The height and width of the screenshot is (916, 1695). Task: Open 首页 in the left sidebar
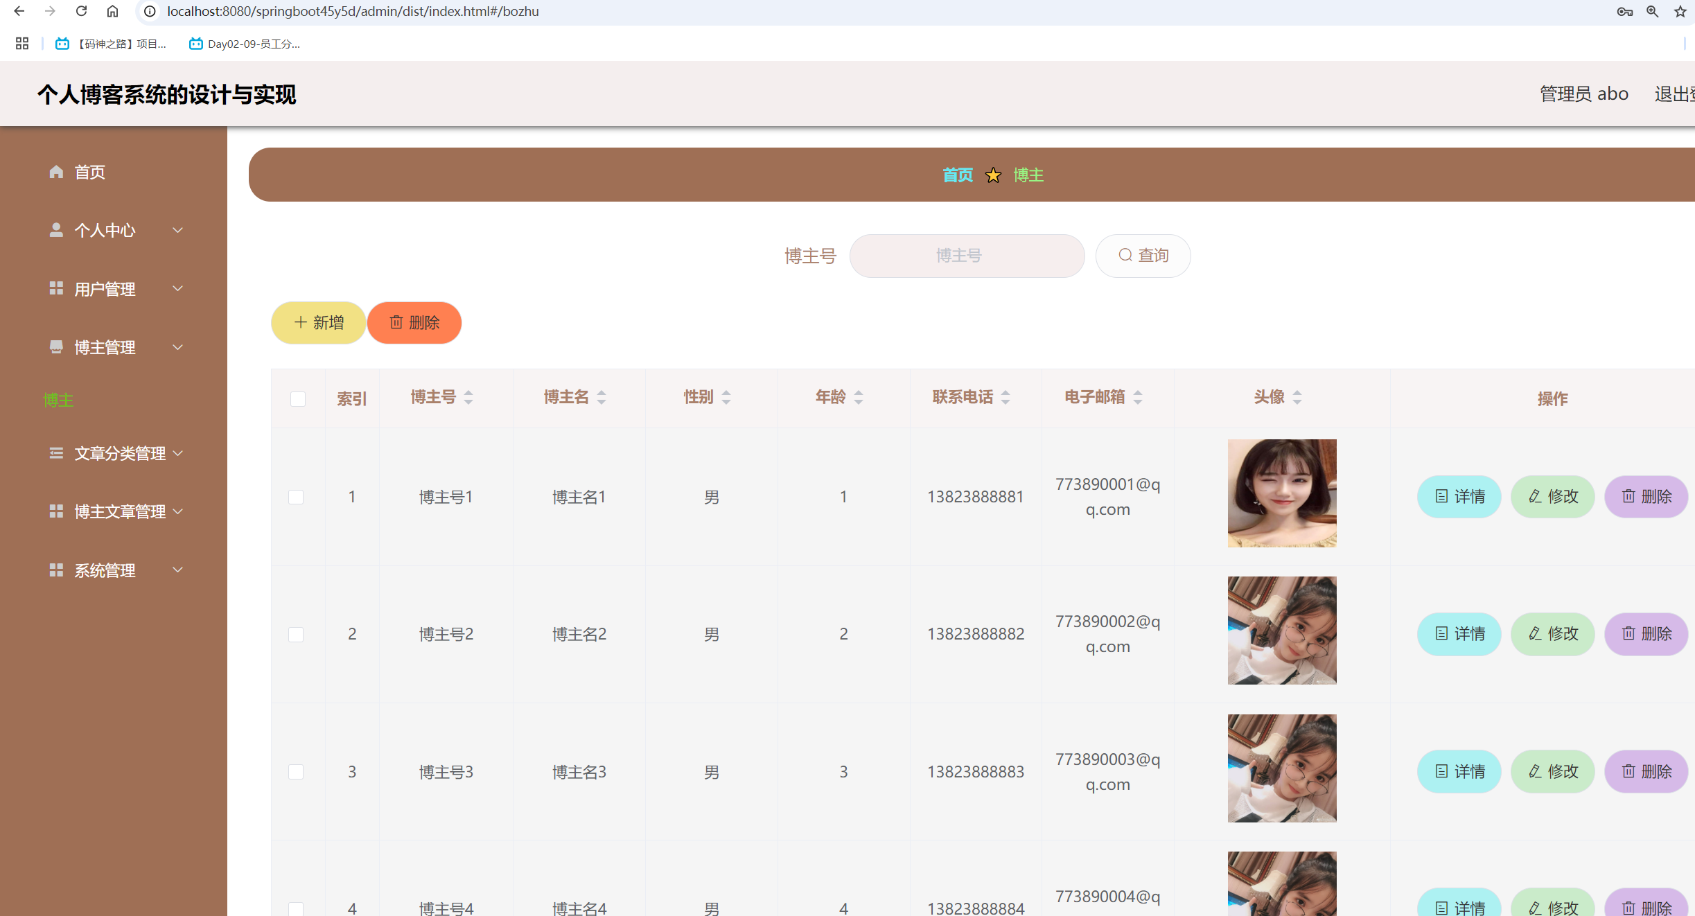coord(89,172)
